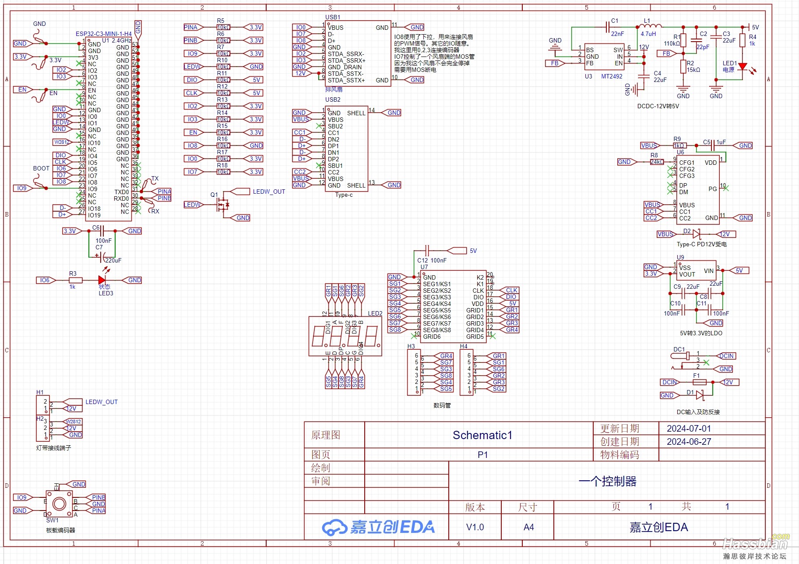Select the '板载编码器' caption
The image size is (799, 564).
(60, 530)
